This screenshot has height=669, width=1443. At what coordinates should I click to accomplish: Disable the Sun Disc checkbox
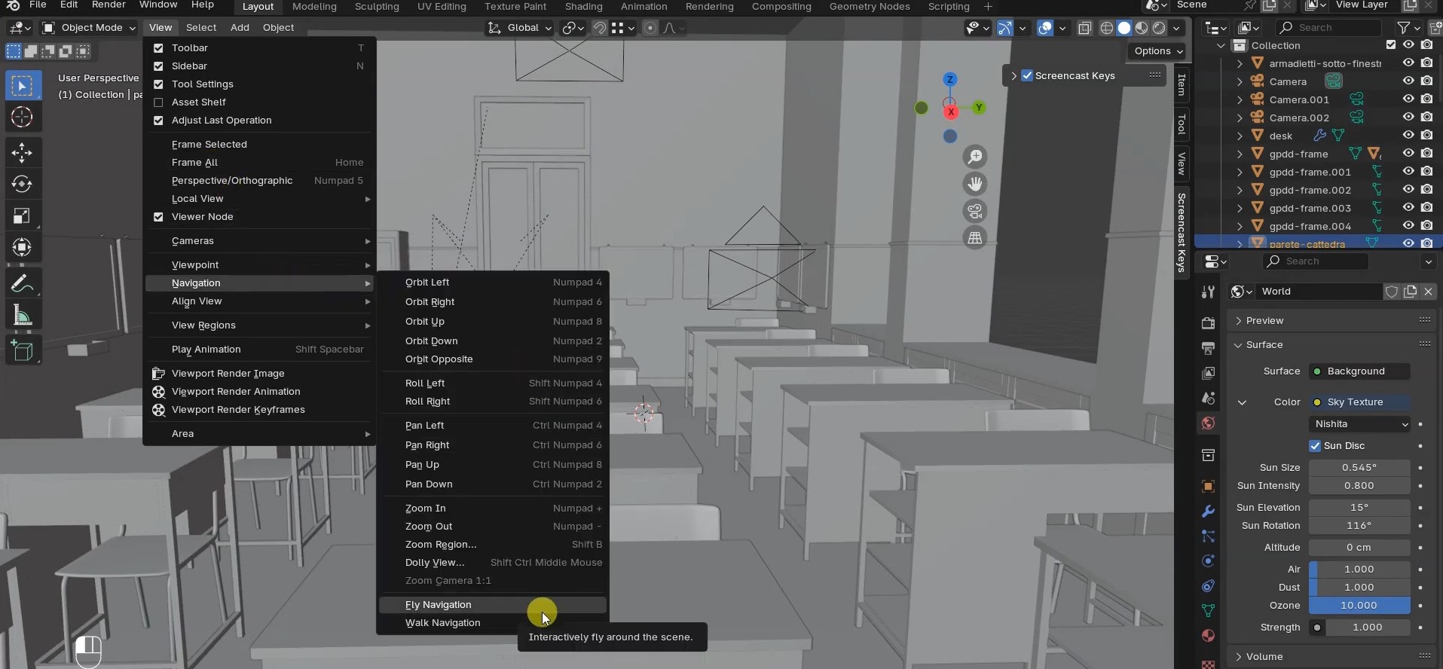click(1315, 446)
